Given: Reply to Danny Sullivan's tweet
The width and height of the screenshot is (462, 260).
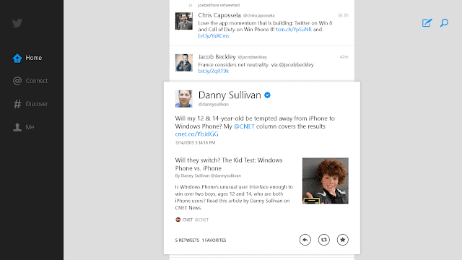Looking at the screenshot, I should (305, 240).
